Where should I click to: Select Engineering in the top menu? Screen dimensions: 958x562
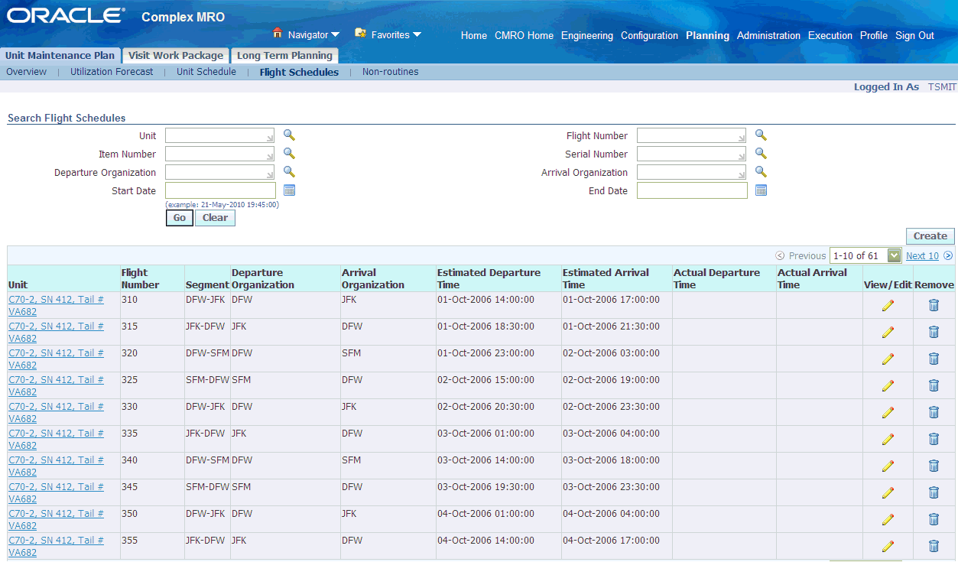[586, 35]
